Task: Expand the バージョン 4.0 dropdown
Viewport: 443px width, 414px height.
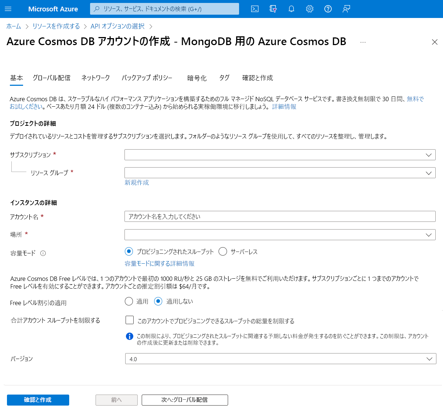Action: tap(281, 359)
